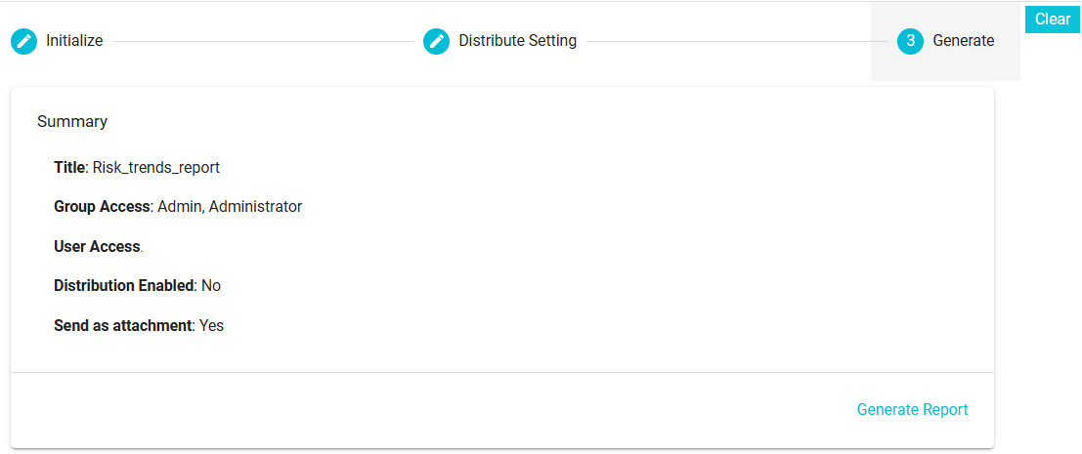This screenshot has height=454, width=1082.
Task: Click the Distribution Enabled label
Action: [123, 286]
